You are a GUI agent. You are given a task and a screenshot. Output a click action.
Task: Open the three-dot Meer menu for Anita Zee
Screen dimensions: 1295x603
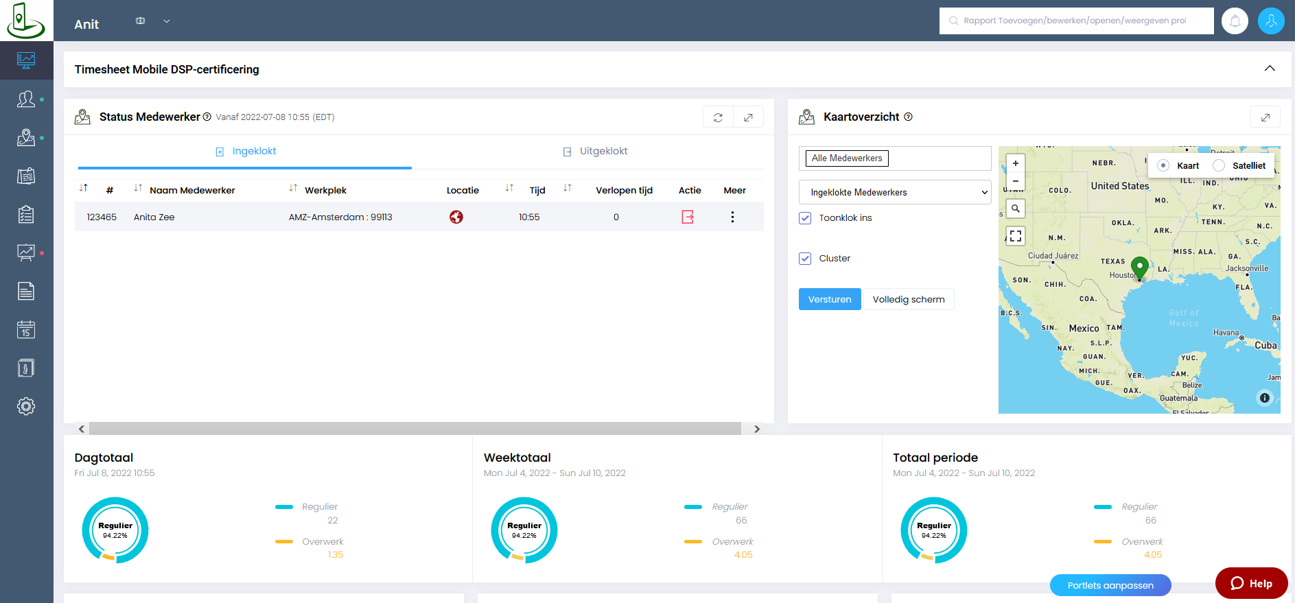[x=732, y=217]
